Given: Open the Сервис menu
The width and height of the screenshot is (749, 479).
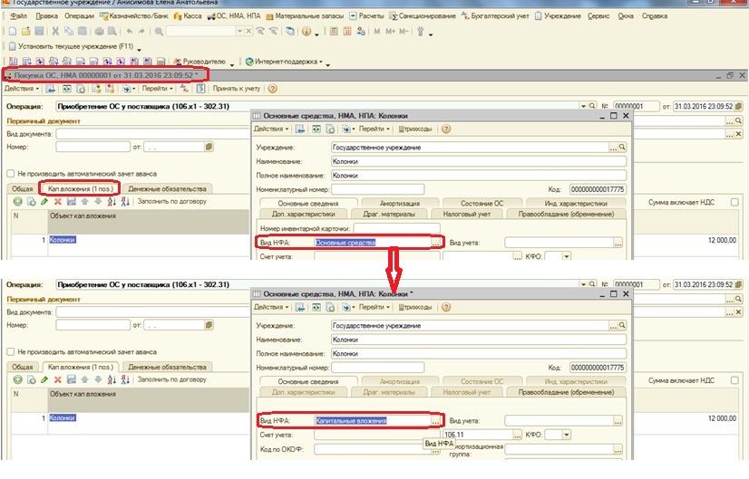Looking at the screenshot, I should 598,16.
